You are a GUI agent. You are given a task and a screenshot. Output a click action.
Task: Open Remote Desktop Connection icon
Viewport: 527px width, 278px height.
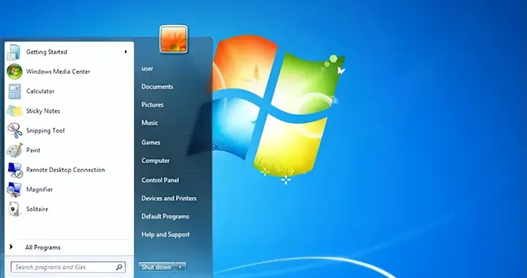point(15,170)
